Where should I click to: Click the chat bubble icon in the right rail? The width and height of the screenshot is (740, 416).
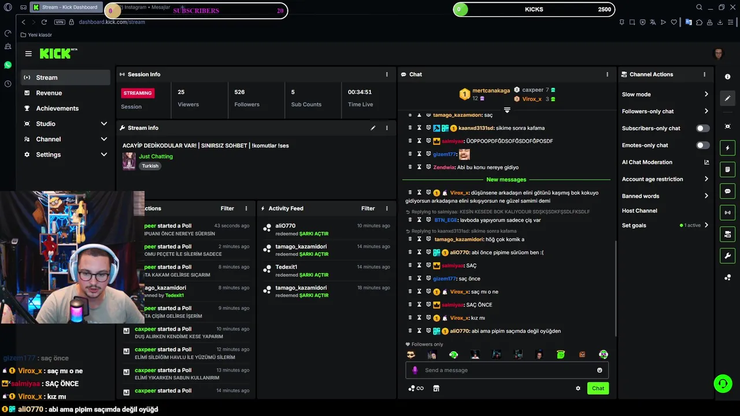727,191
